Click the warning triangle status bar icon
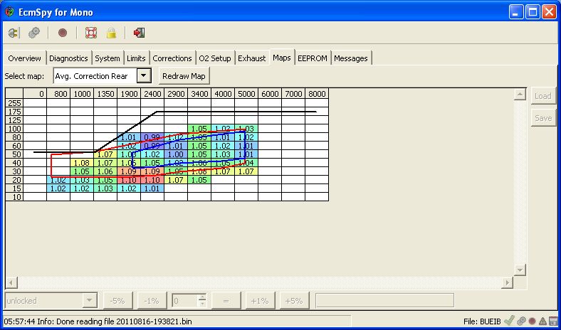 542,321
